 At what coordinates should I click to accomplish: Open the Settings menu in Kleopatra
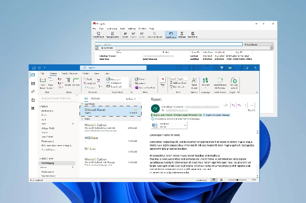[x=132, y=29]
